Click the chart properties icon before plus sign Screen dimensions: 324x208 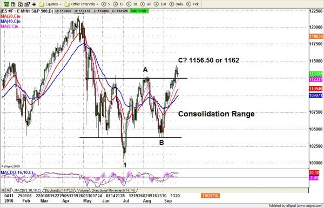pyautogui.click(x=27, y=4)
